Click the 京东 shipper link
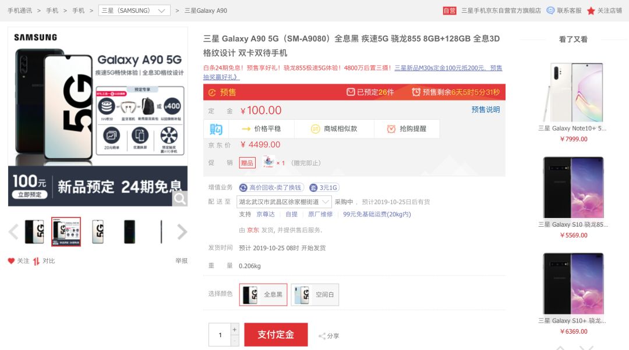Screen dimensions: 629x350 253,230
